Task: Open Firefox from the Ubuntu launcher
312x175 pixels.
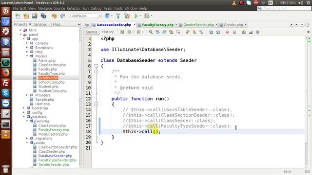Action: pos(5,72)
